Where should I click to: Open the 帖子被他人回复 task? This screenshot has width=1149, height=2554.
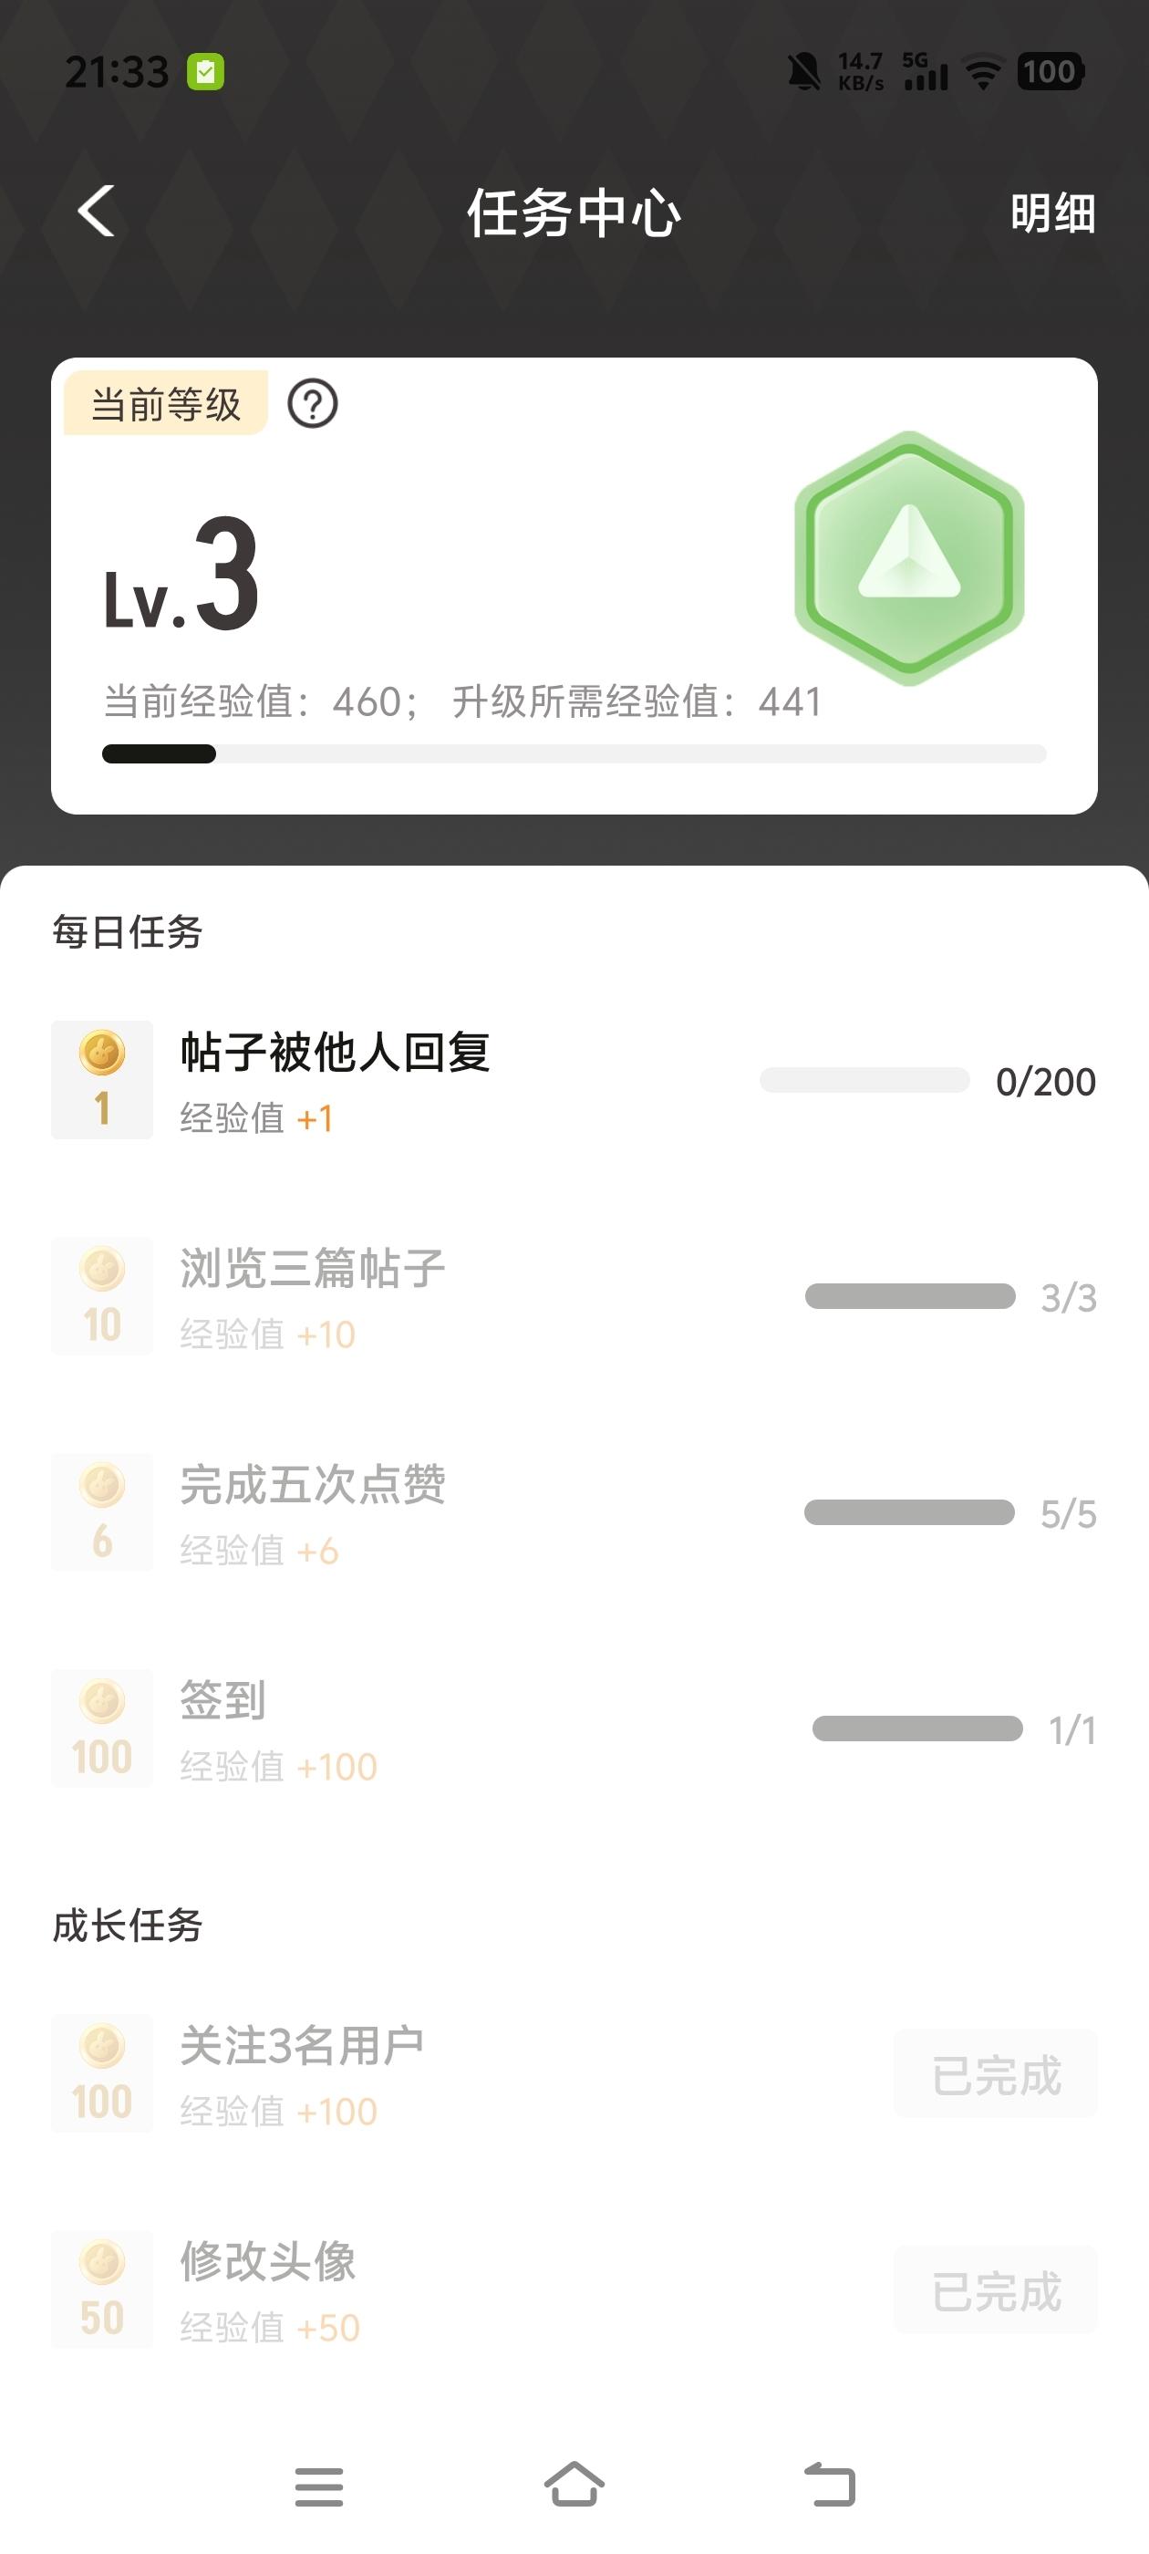(335, 1053)
